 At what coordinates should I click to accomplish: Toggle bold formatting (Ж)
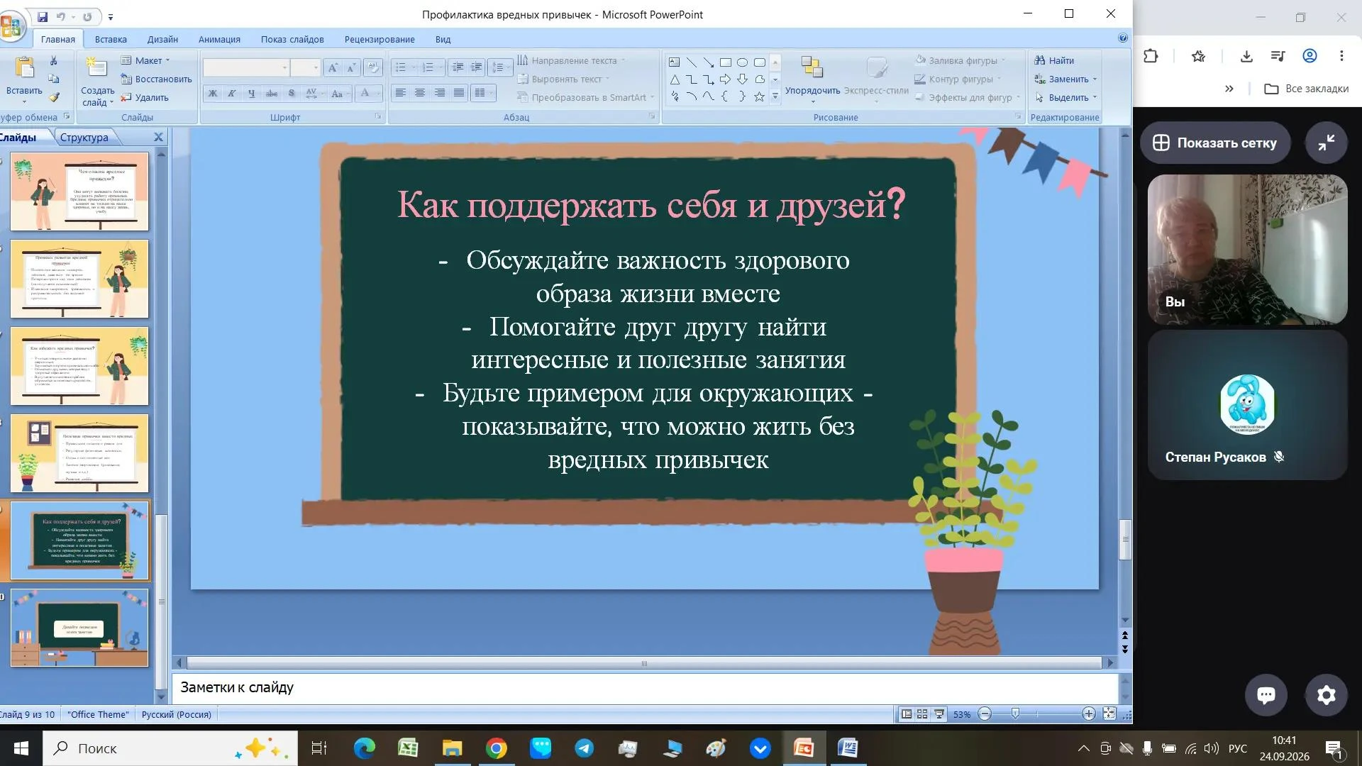pos(212,93)
